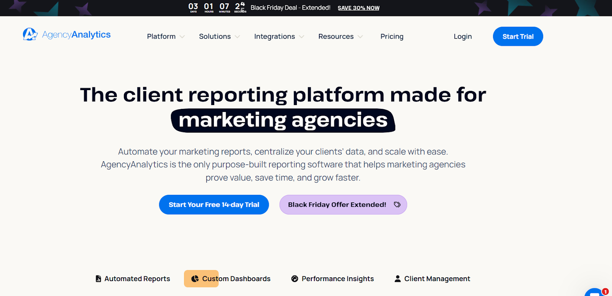The width and height of the screenshot is (612, 296).
Task: Click the Client Management person icon
Action: click(x=398, y=279)
